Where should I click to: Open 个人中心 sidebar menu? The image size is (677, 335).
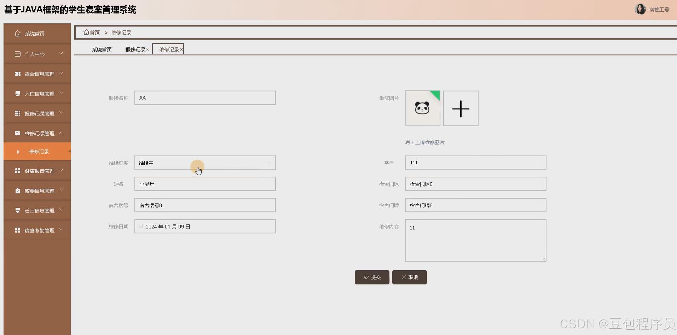37,54
